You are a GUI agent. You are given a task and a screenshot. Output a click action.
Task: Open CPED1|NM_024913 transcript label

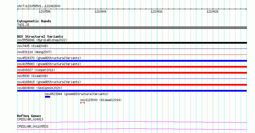pyautogui.click(x=30, y=119)
